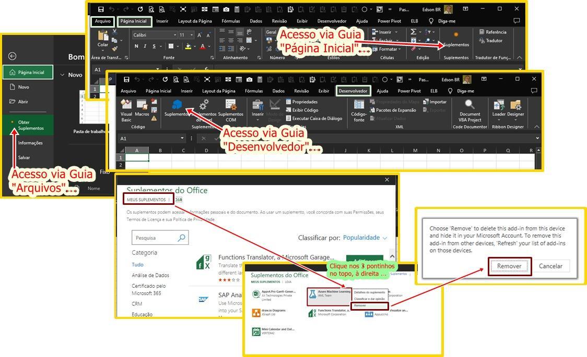Open the Geral number format dropdown

click(271, 32)
